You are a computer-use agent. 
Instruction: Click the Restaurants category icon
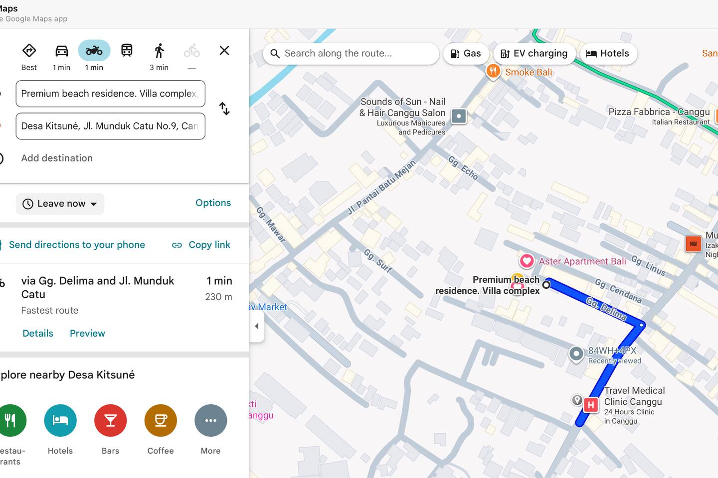(11, 420)
